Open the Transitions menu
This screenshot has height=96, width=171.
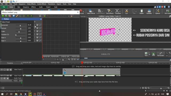52,4
